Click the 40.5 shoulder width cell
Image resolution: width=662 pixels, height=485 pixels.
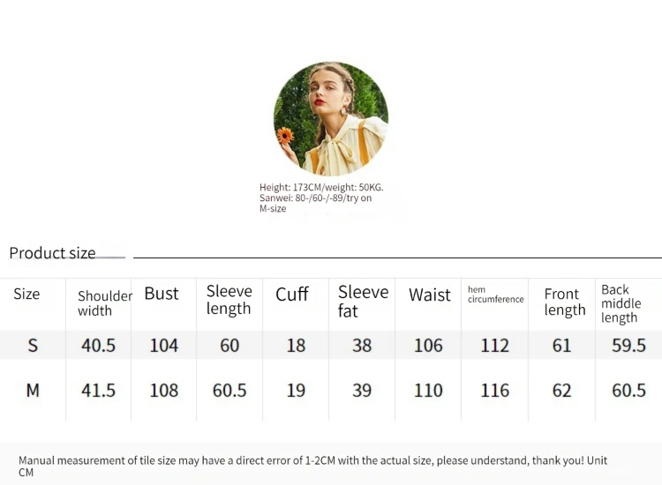(98, 346)
